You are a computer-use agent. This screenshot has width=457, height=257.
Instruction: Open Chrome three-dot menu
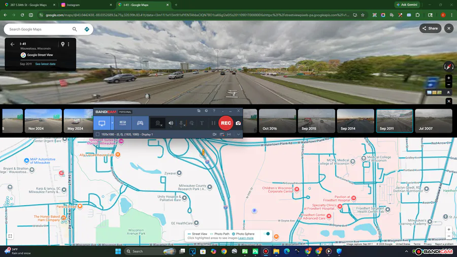point(452,15)
